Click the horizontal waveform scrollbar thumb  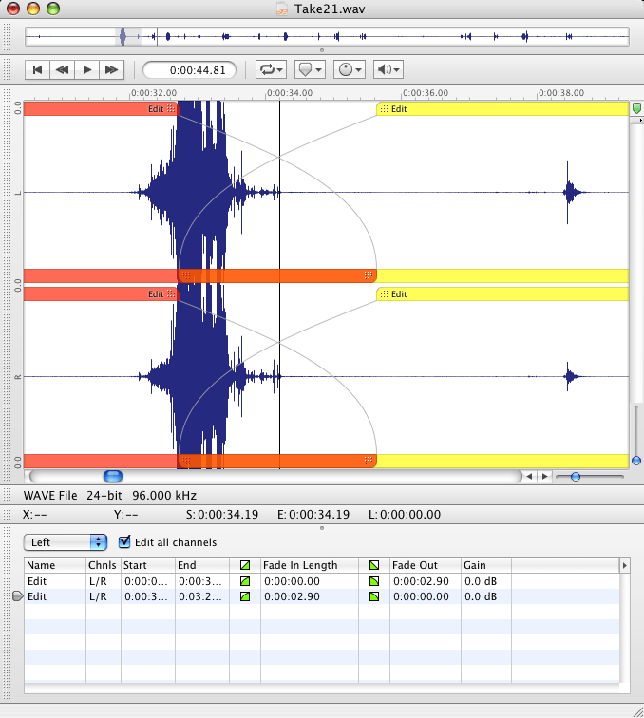[x=113, y=476]
